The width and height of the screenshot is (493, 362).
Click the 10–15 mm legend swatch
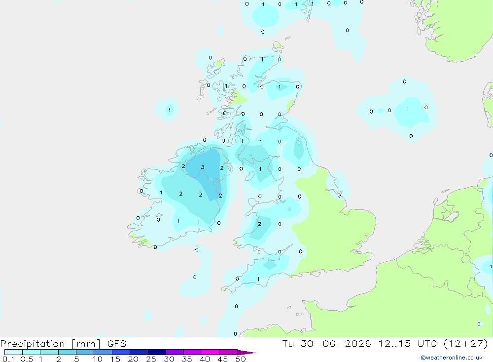coord(103,352)
